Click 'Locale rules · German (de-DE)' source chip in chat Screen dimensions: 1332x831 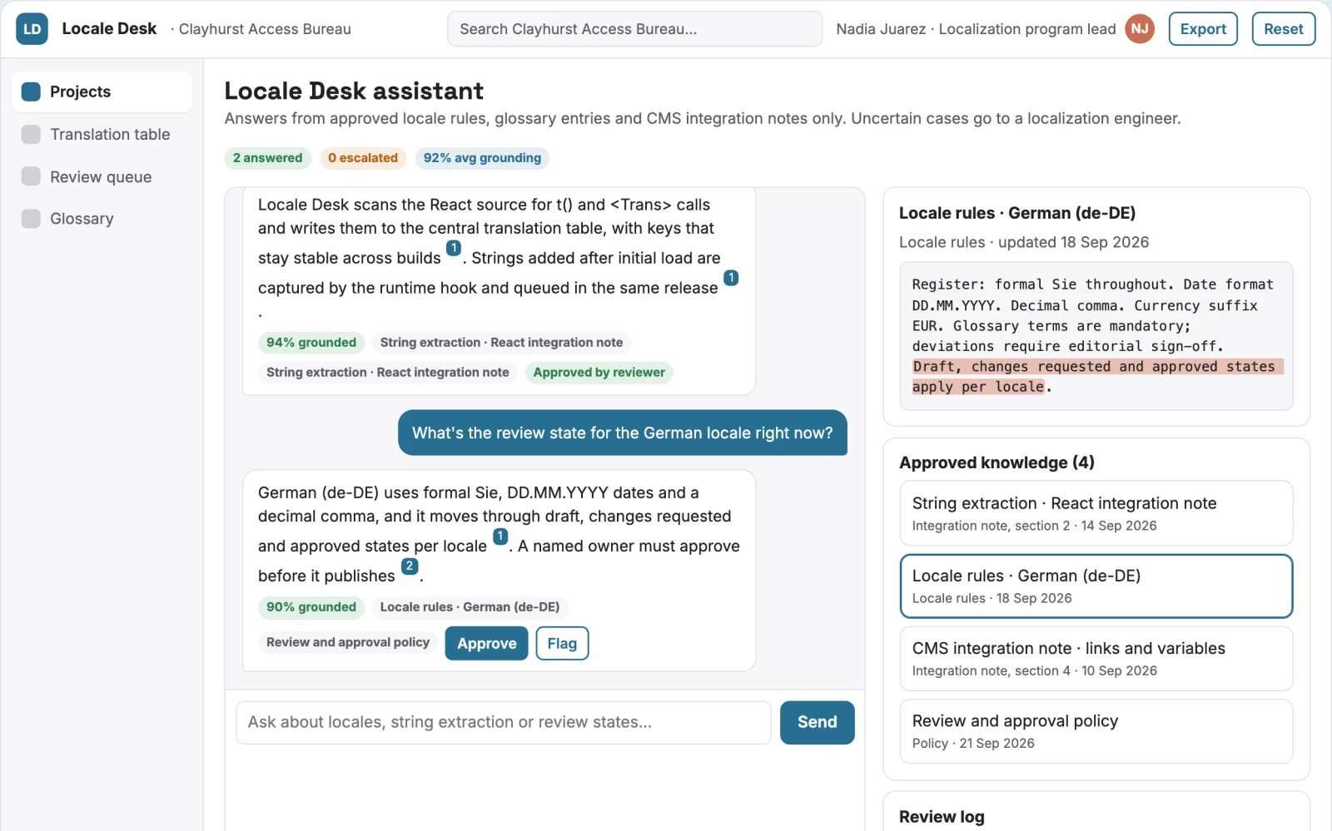470,607
